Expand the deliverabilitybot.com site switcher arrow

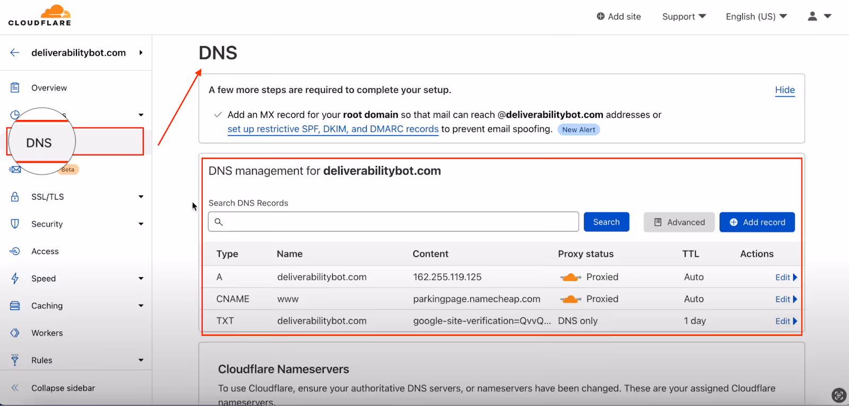pyautogui.click(x=141, y=53)
